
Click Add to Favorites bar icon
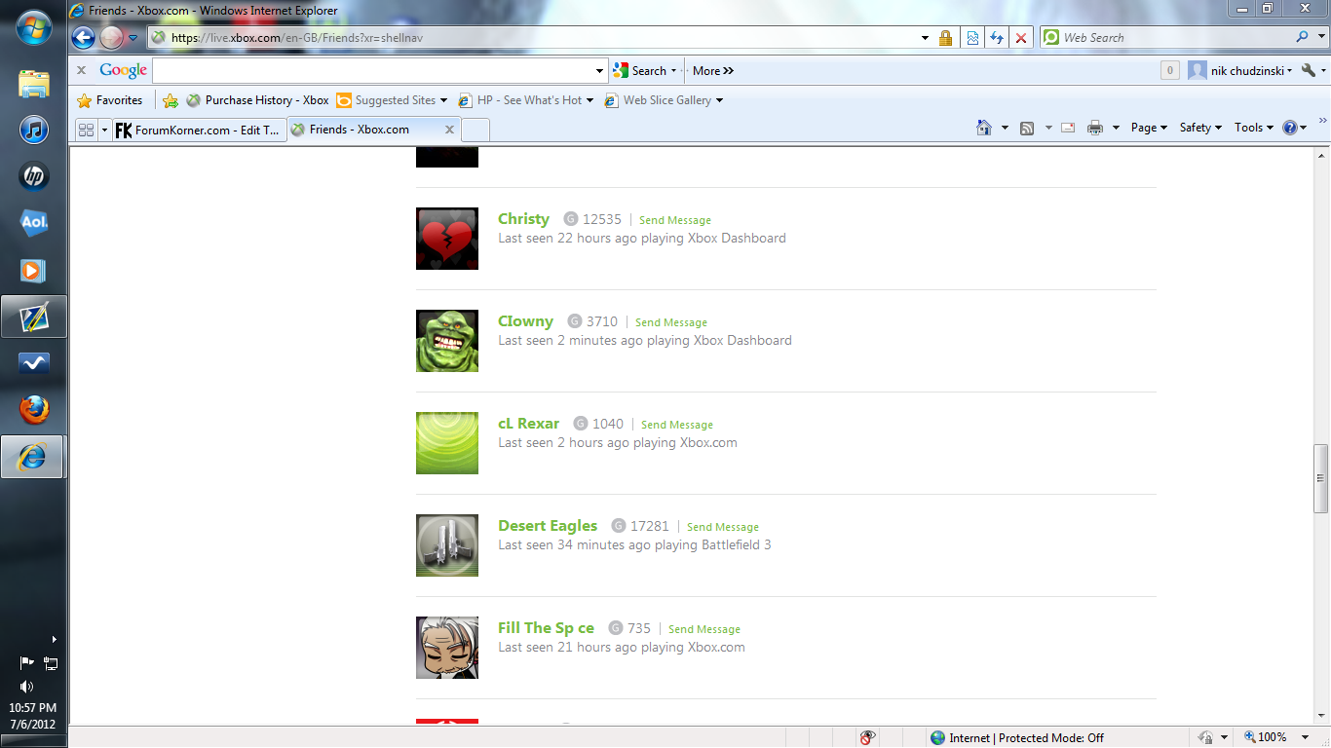[171, 100]
